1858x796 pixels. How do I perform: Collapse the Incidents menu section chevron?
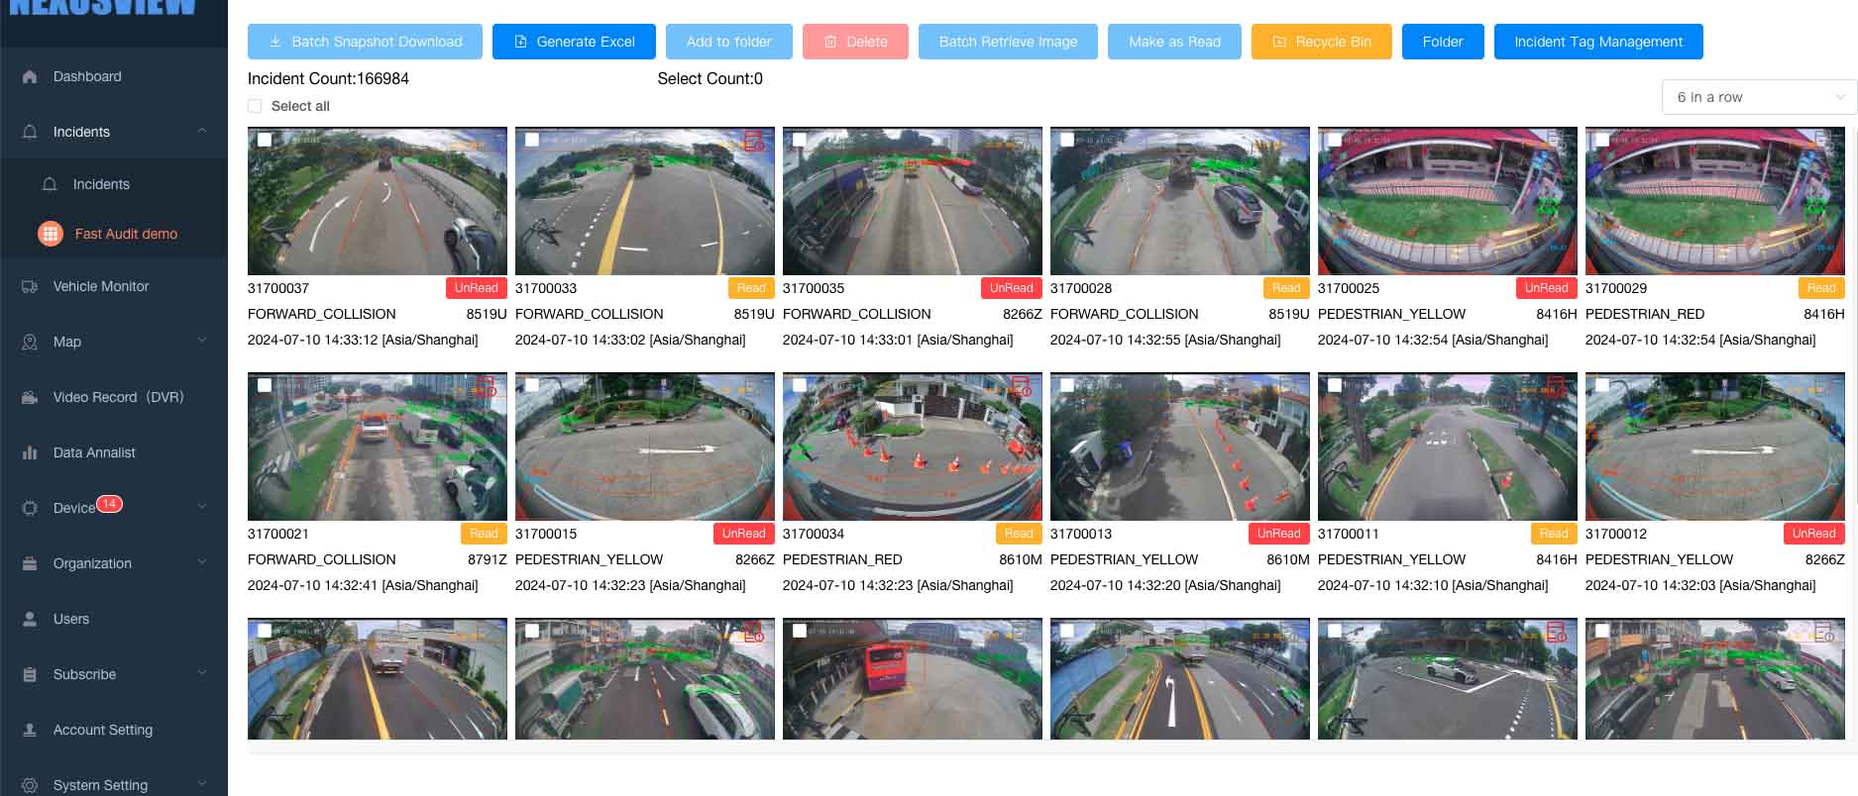pyautogui.click(x=202, y=132)
